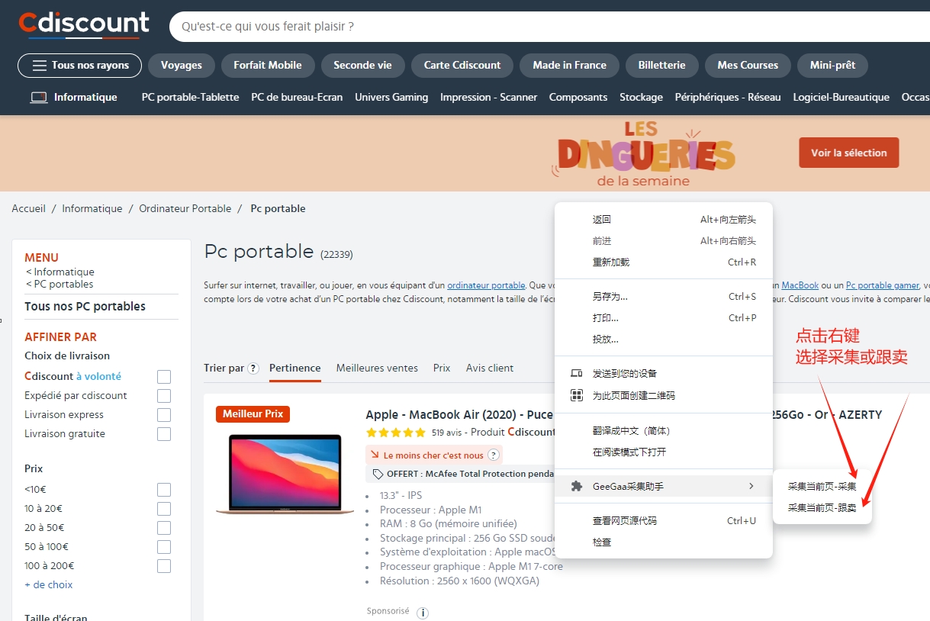Expand the GeeGaa采集助手 submenu arrow
This screenshot has width=930, height=621.
click(751, 486)
